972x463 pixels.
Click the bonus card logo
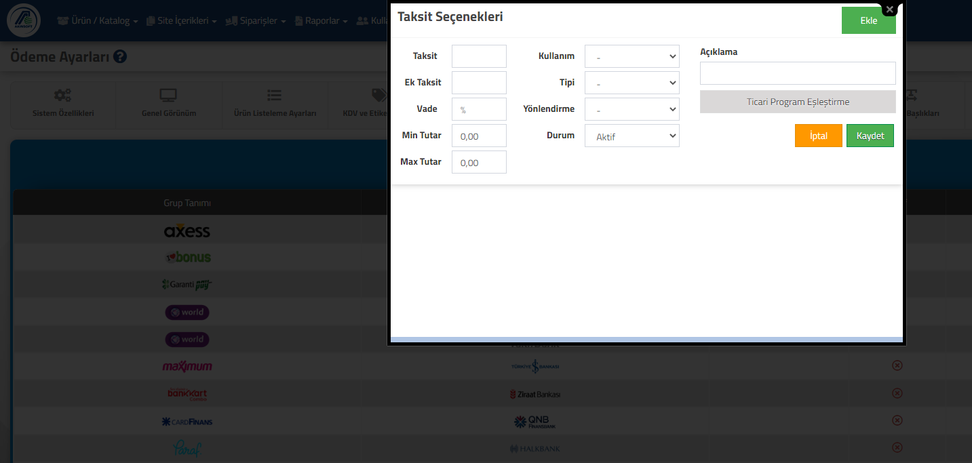pyautogui.click(x=188, y=258)
